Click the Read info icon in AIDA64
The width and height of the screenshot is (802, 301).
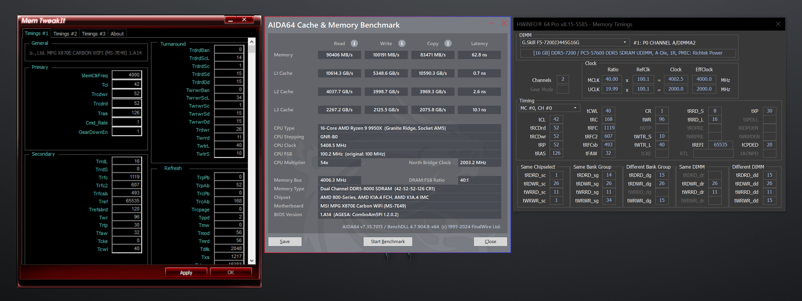[x=354, y=43]
